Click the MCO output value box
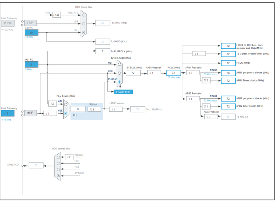 (x=36, y=165)
